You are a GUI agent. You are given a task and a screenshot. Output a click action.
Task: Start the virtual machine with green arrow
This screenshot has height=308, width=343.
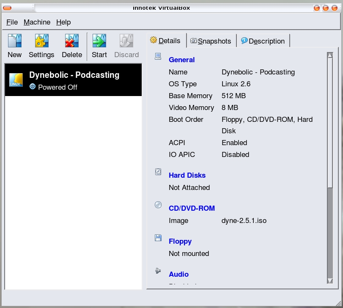tap(99, 41)
